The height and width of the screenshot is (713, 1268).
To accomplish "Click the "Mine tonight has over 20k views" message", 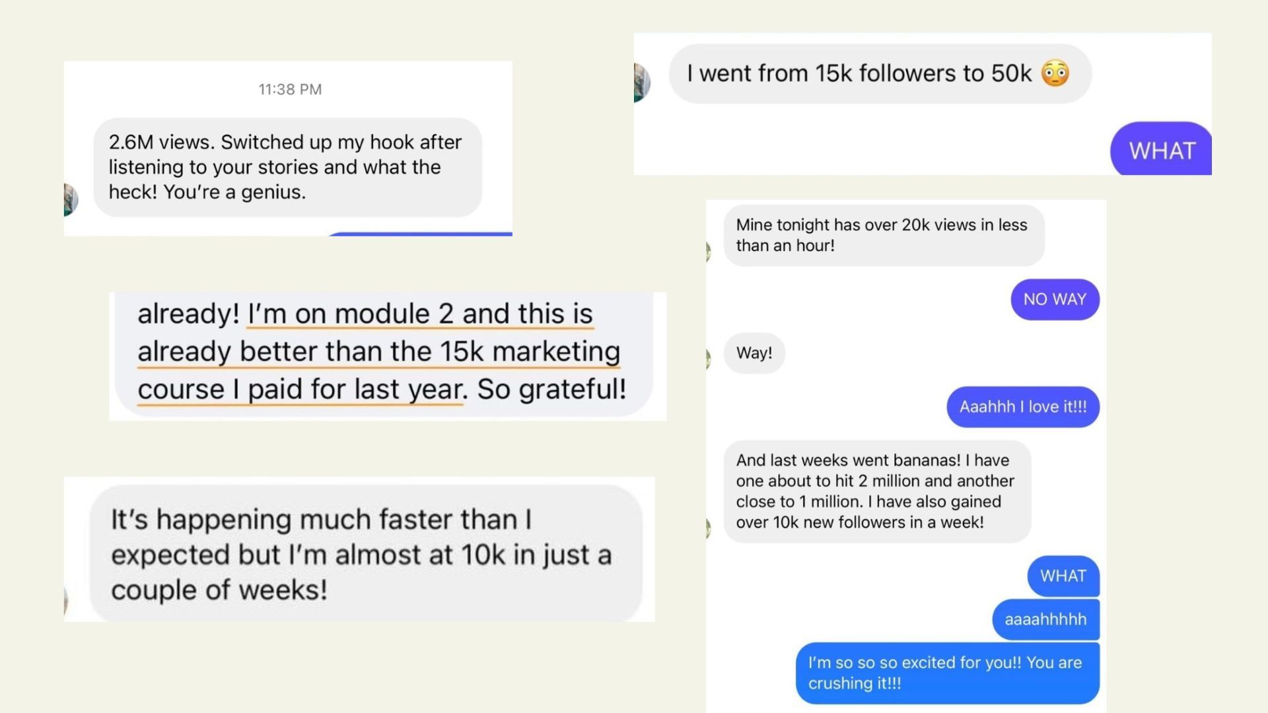I will click(x=883, y=235).
